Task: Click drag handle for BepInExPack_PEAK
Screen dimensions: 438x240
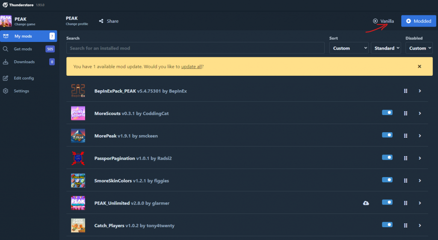Action: [x=405, y=91]
